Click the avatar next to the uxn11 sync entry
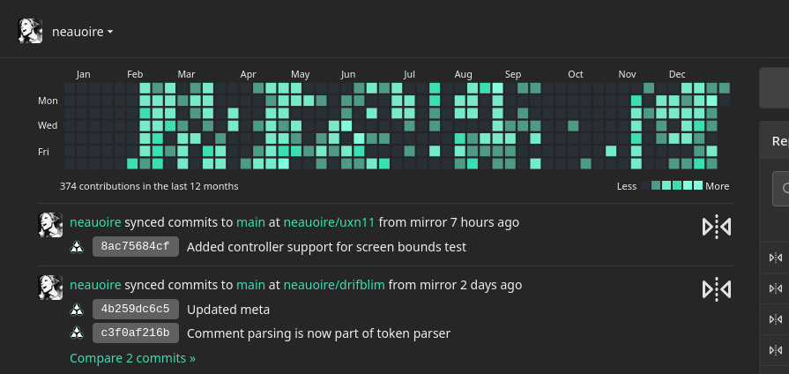 [51, 225]
